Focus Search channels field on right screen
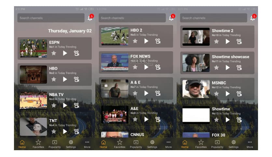 click(x=213, y=18)
